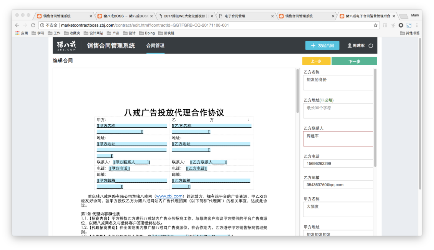Open the 设计网站 bookmark folder
434x250 pixels.
[x=94, y=33]
